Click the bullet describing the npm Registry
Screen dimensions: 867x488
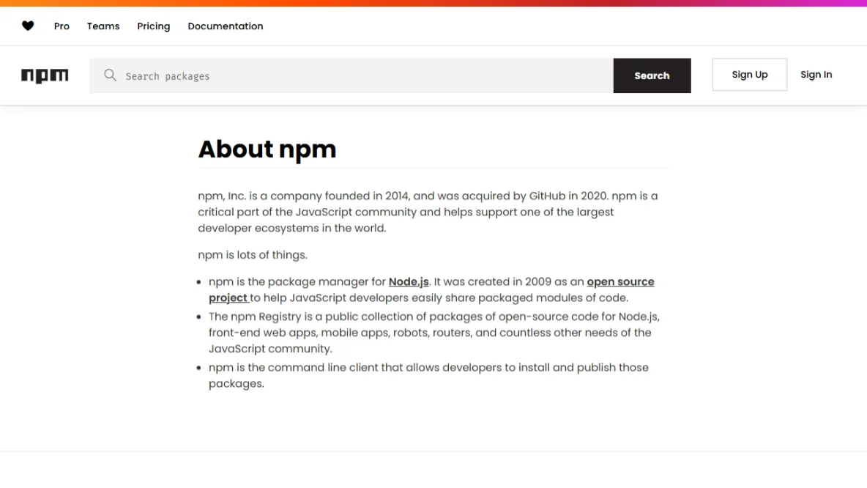434,332
